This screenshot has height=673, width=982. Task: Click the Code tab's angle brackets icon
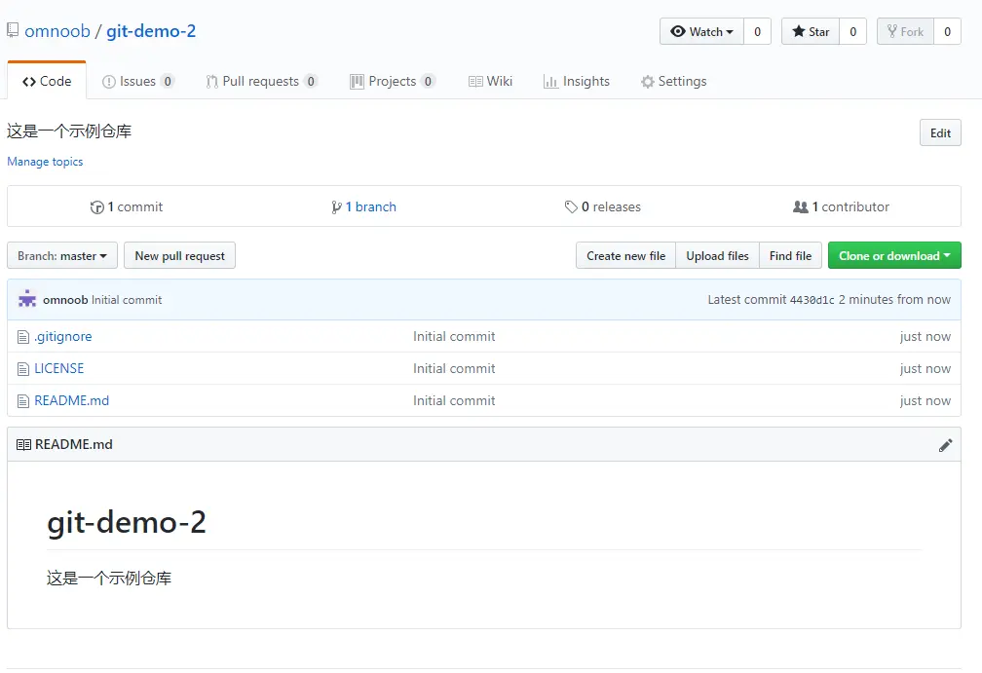(29, 82)
